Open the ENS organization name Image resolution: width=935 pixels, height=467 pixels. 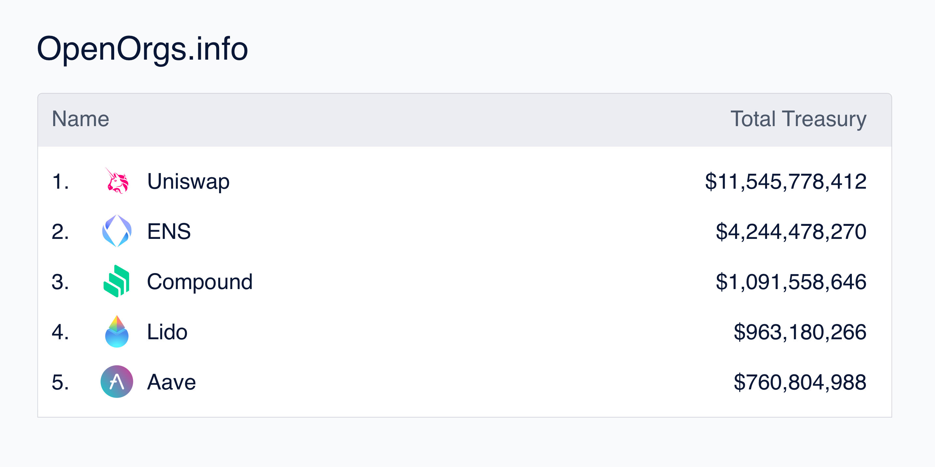pyautogui.click(x=169, y=231)
